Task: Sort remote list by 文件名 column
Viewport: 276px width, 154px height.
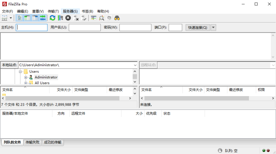Action: [161, 90]
